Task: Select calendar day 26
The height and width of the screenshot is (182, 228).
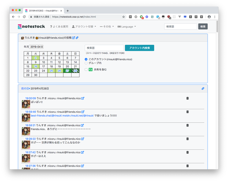Action: (59, 71)
